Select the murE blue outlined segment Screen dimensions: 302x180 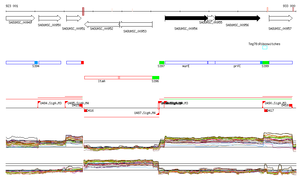click(x=186, y=62)
